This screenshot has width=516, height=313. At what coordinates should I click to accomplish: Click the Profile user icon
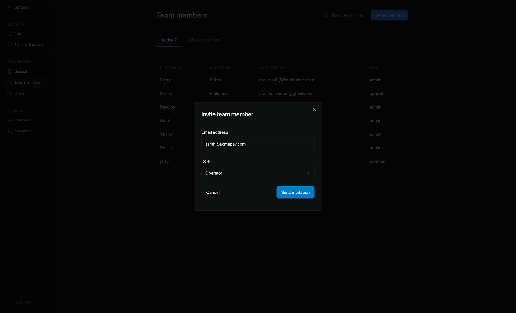click(10, 34)
